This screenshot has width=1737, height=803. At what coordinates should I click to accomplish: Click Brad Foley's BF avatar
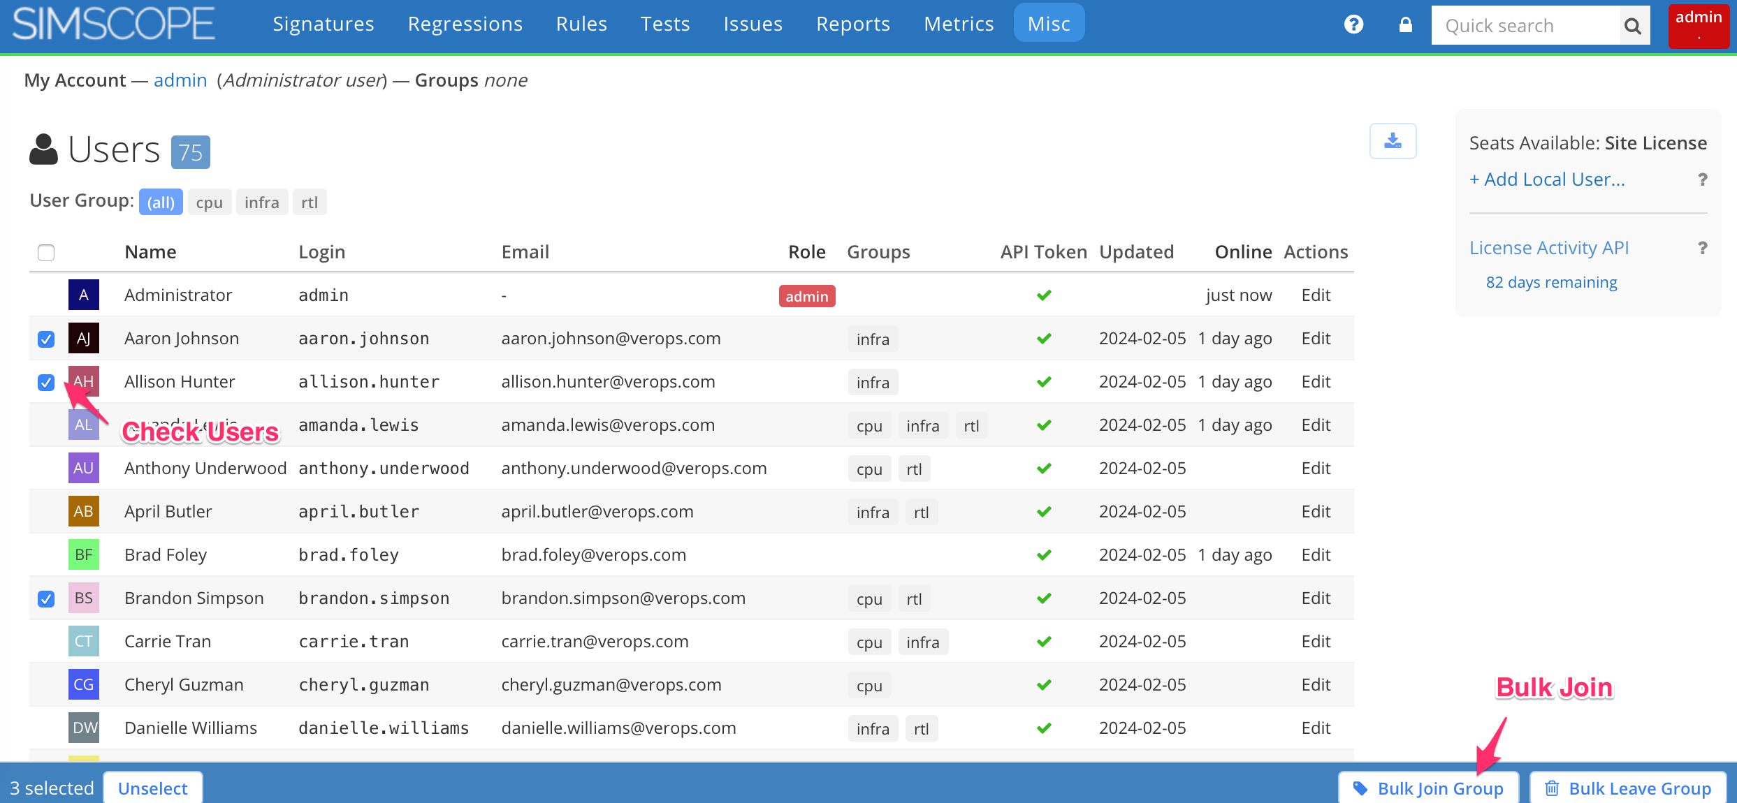pyautogui.click(x=84, y=554)
